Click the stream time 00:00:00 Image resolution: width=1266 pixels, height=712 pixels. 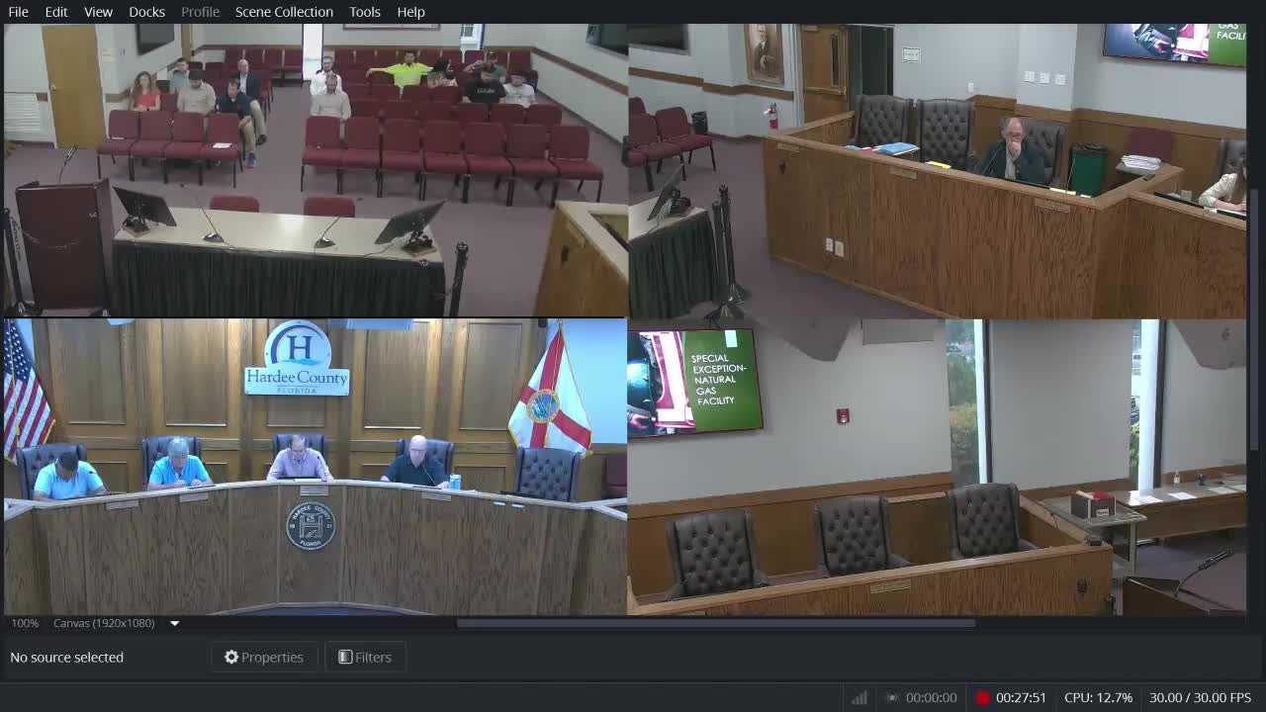pyautogui.click(x=931, y=697)
